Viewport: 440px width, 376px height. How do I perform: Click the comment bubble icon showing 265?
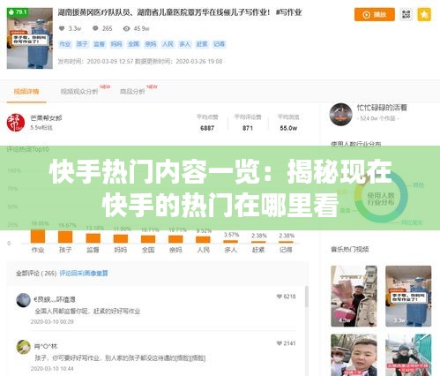pyautogui.click(x=95, y=28)
